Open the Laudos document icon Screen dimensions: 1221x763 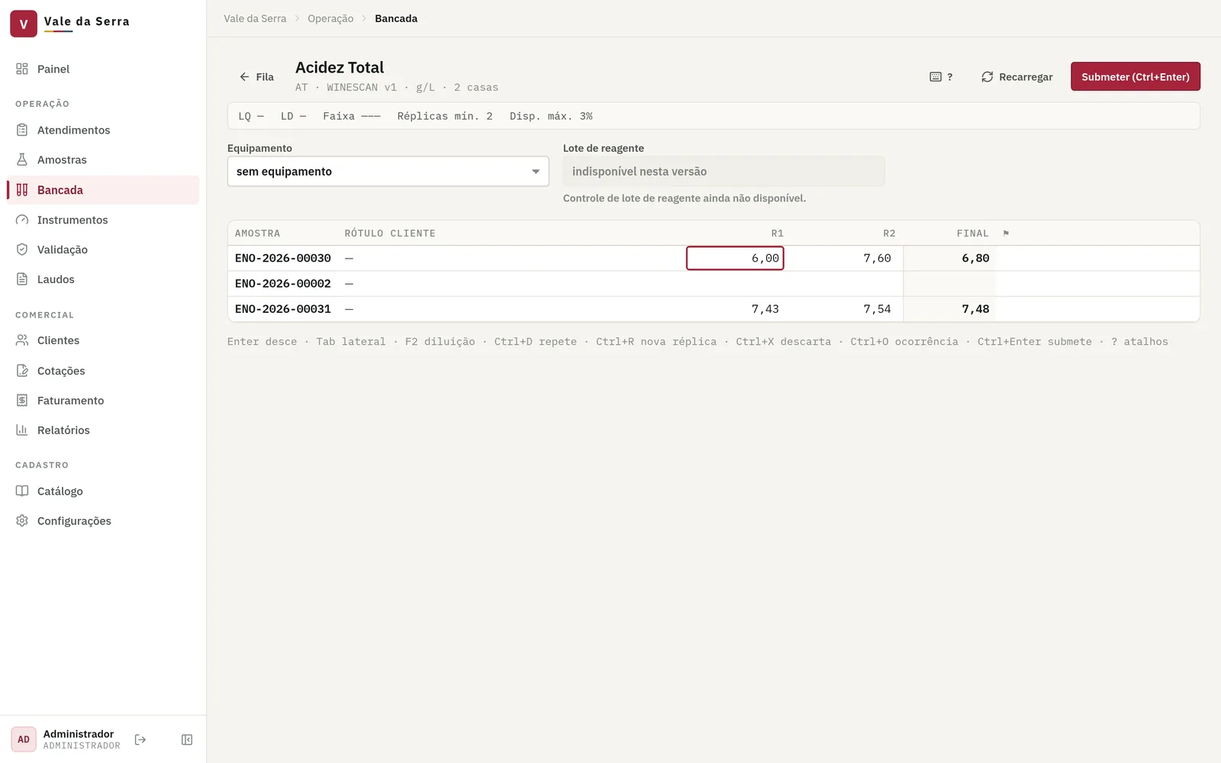click(x=22, y=279)
